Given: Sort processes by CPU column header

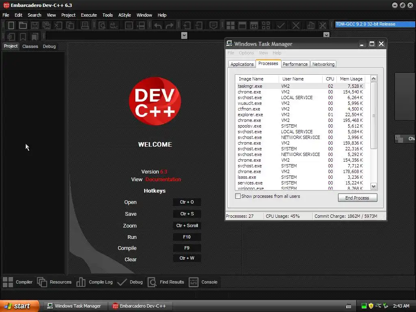Looking at the screenshot, I should (330, 79).
